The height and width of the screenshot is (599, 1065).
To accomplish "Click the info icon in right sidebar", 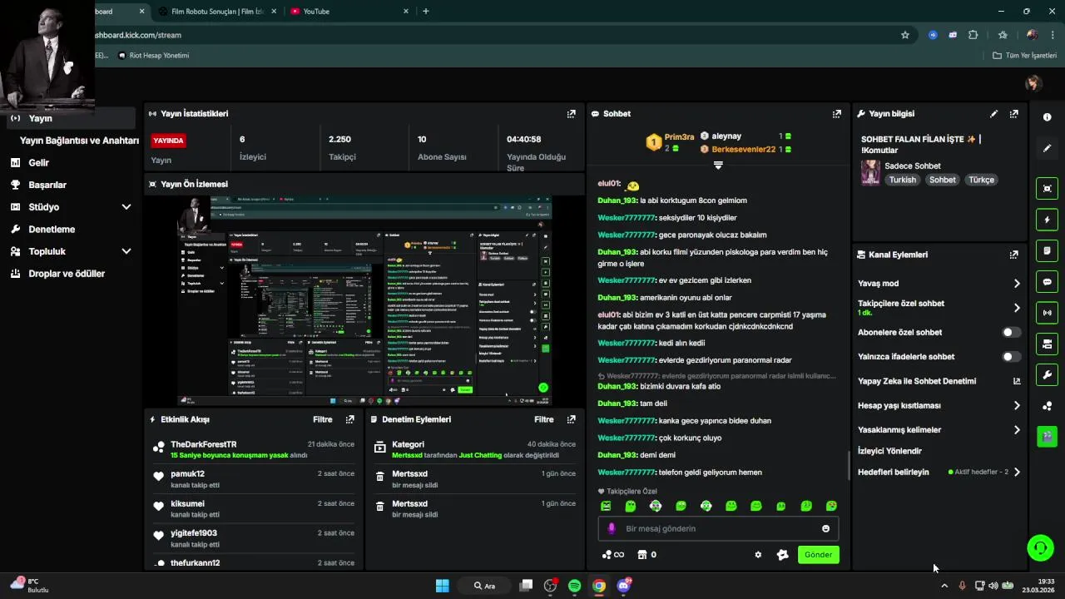I will coord(1048,117).
